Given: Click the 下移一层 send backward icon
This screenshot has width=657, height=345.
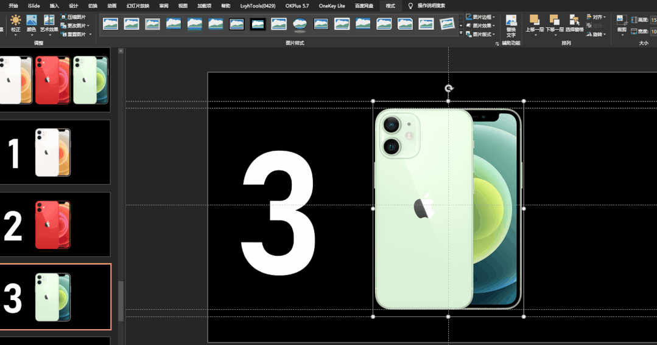Looking at the screenshot, I should click(x=554, y=20).
